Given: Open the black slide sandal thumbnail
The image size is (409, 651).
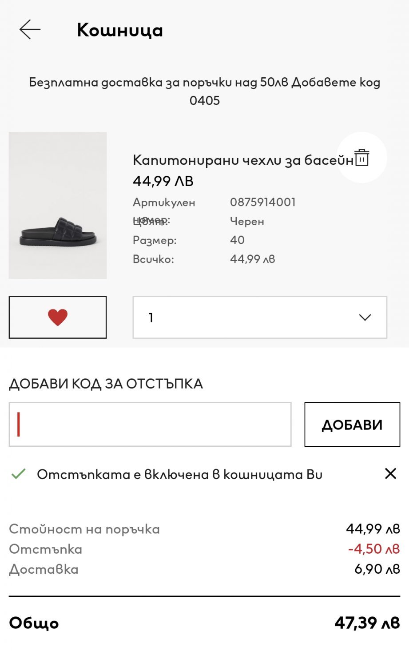Looking at the screenshot, I should tap(58, 205).
